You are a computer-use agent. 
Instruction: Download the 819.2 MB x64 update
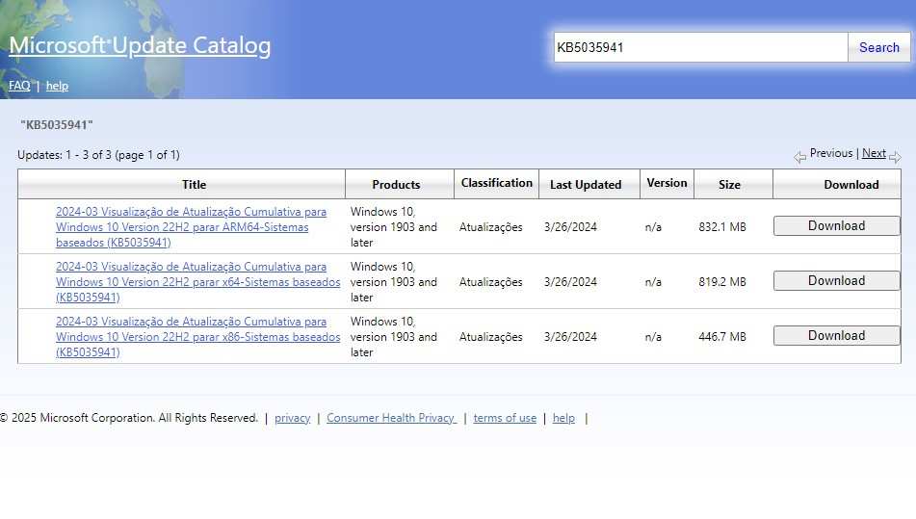tap(836, 281)
